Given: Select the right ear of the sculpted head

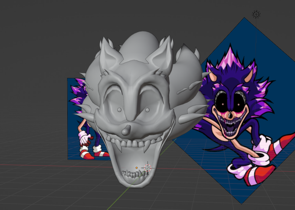Looking at the screenshot, I should click(x=161, y=55).
